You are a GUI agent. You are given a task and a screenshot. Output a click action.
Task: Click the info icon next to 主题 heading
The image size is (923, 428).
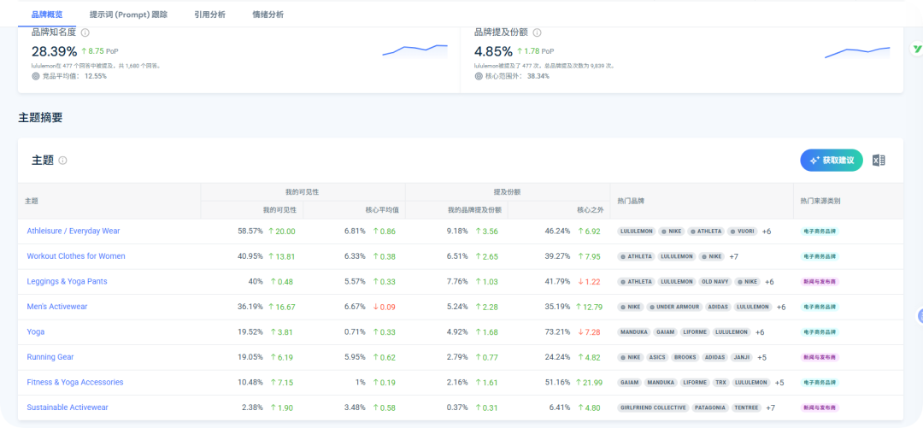coord(63,160)
